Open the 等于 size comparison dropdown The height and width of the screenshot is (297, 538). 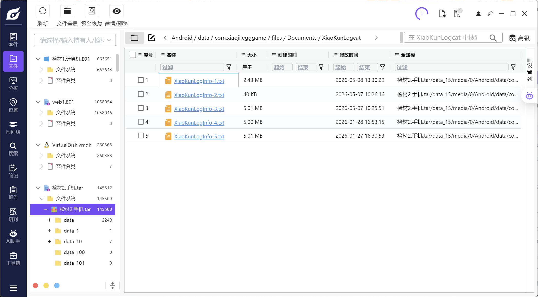point(247,67)
